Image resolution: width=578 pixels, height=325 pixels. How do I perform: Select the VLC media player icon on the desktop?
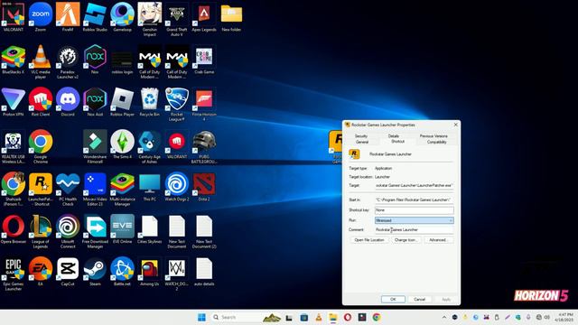tap(41, 61)
